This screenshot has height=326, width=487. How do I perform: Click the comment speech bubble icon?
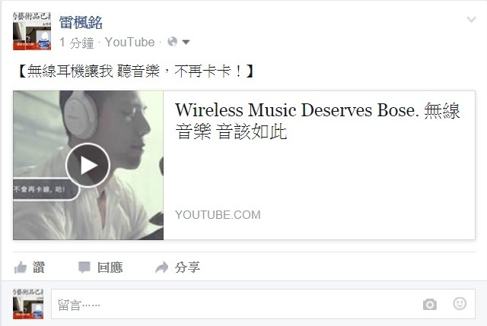(84, 267)
